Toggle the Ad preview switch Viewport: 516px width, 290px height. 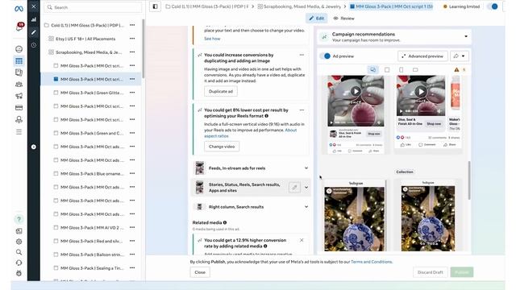tap(325, 56)
